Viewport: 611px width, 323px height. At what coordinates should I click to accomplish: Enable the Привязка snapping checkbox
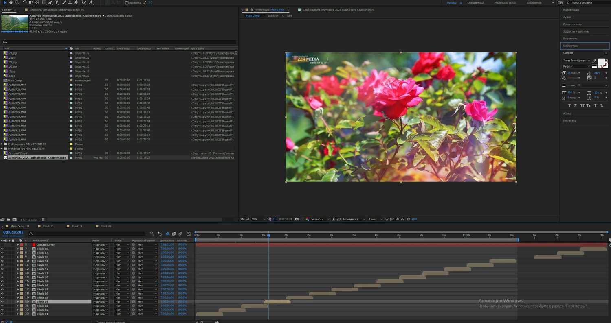coord(127,2)
